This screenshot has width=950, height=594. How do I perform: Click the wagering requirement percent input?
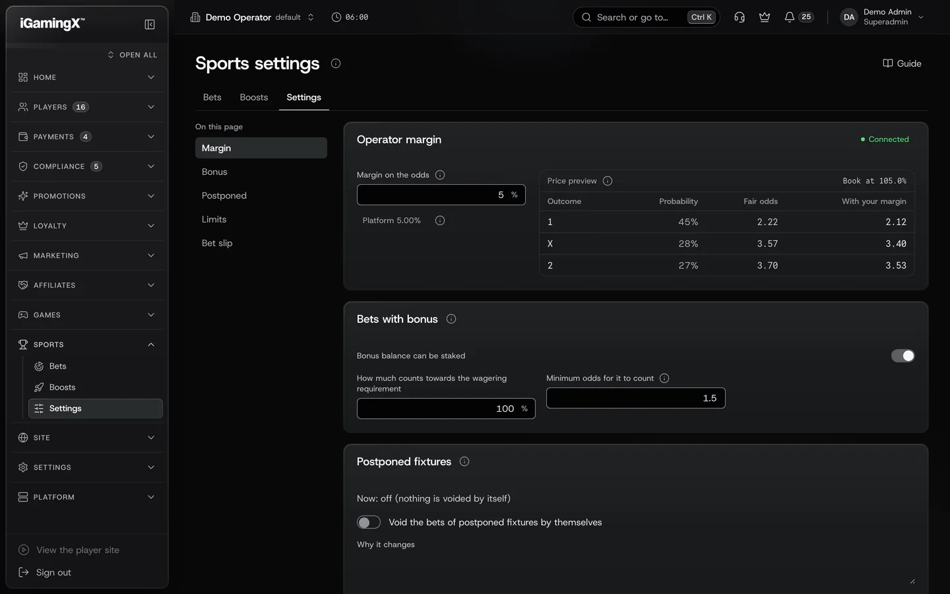click(x=446, y=409)
